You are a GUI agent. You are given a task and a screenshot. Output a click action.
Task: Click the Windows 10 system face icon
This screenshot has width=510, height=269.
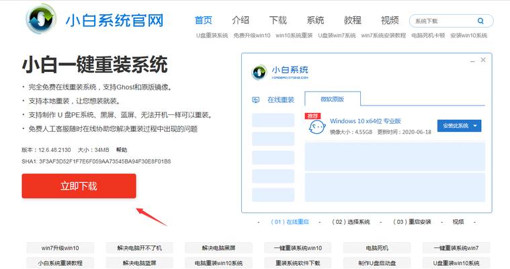click(x=316, y=126)
